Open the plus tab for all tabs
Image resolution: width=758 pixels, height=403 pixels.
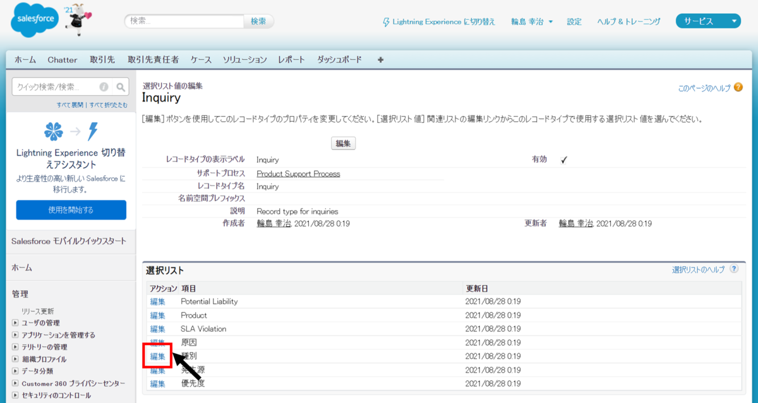pyautogui.click(x=380, y=60)
